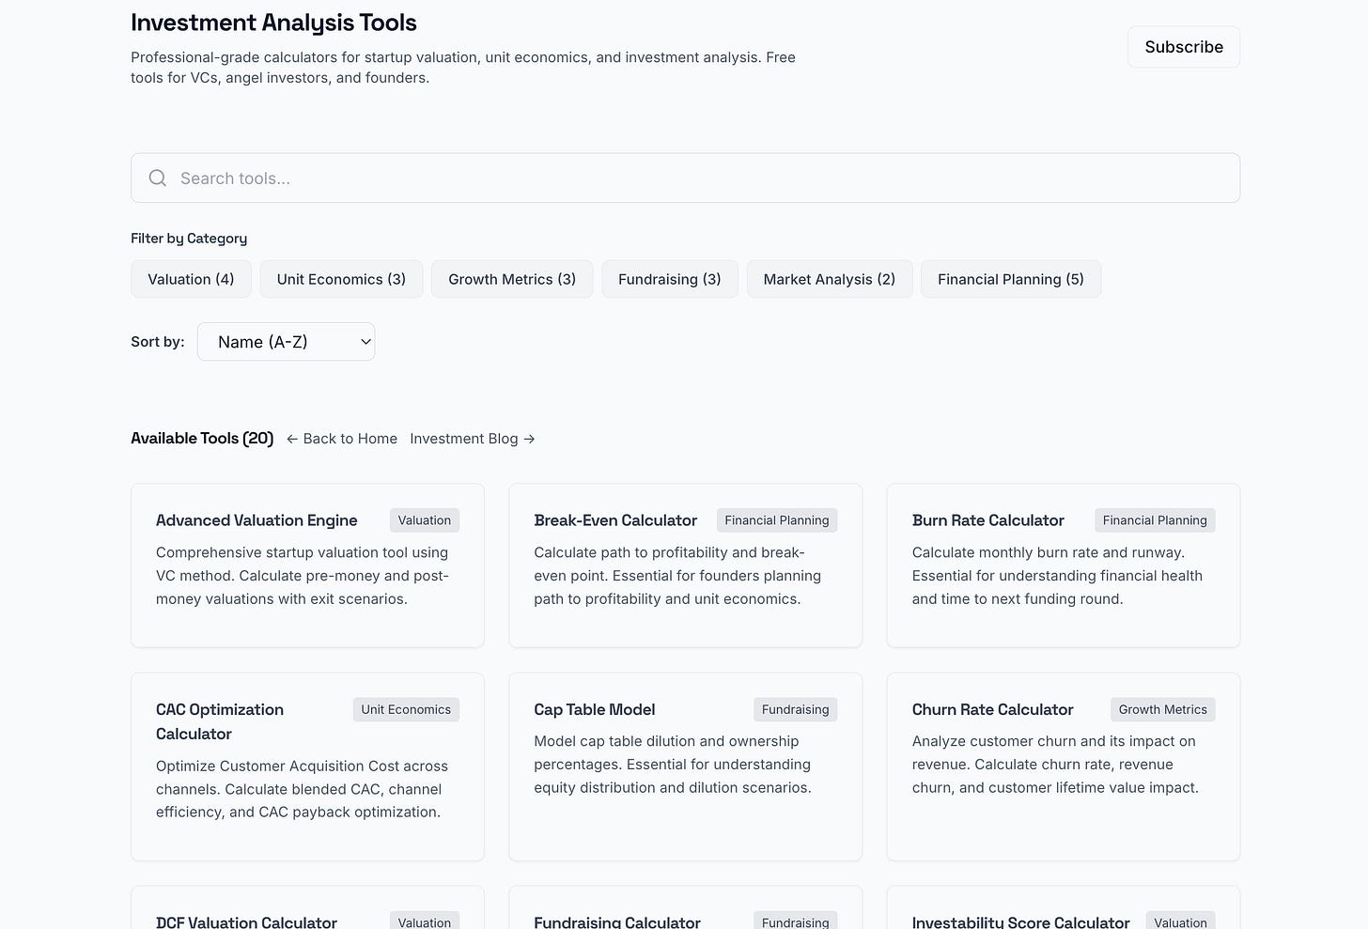Open the Investability Score Calculator card
This screenshot has height=929, width=1368.
click(1064, 907)
